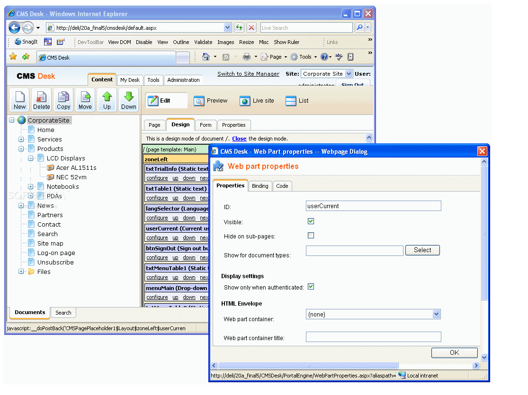Enable Hide on sub-pages checkbox
528x395 pixels.
(311, 236)
